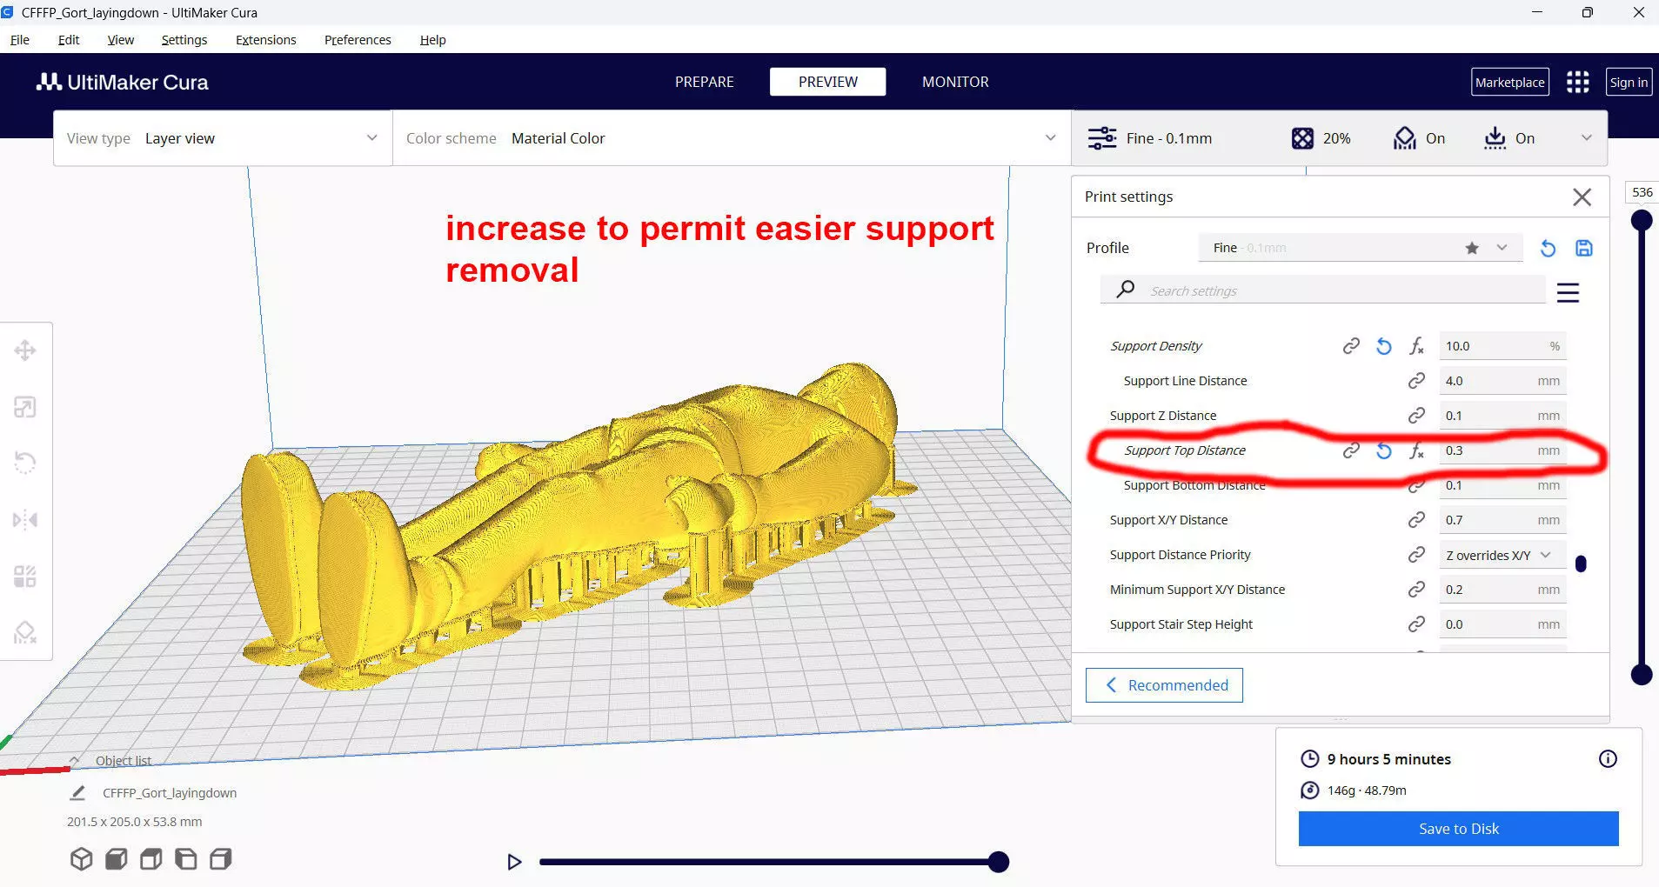Image resolution: width=1659 pixels, height=887 pixels.
Task: Reset Support Density to default value
Action: click(1383, 346)
